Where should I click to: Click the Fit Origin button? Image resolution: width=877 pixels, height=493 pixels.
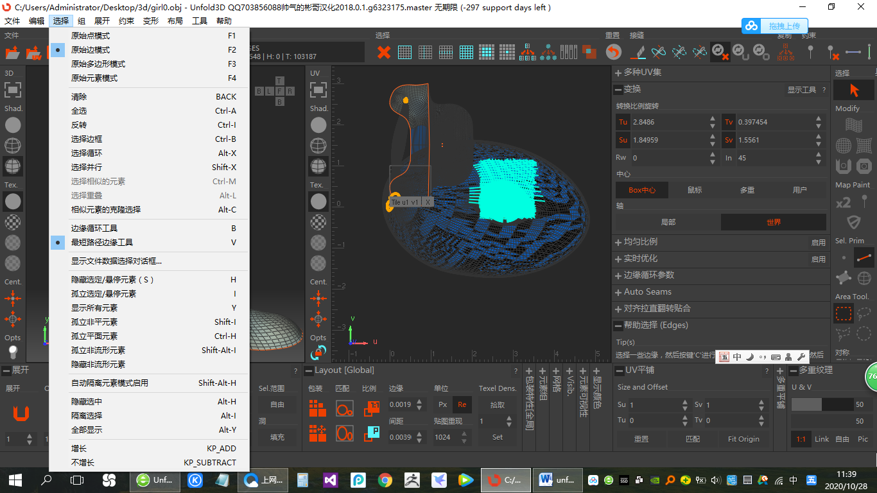[744, 439]
